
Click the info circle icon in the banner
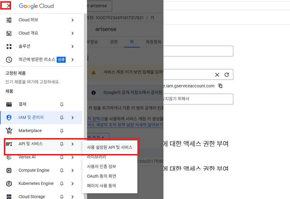point(94,93)
